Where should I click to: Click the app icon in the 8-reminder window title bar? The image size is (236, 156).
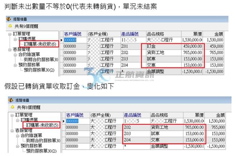click(11, 100)
